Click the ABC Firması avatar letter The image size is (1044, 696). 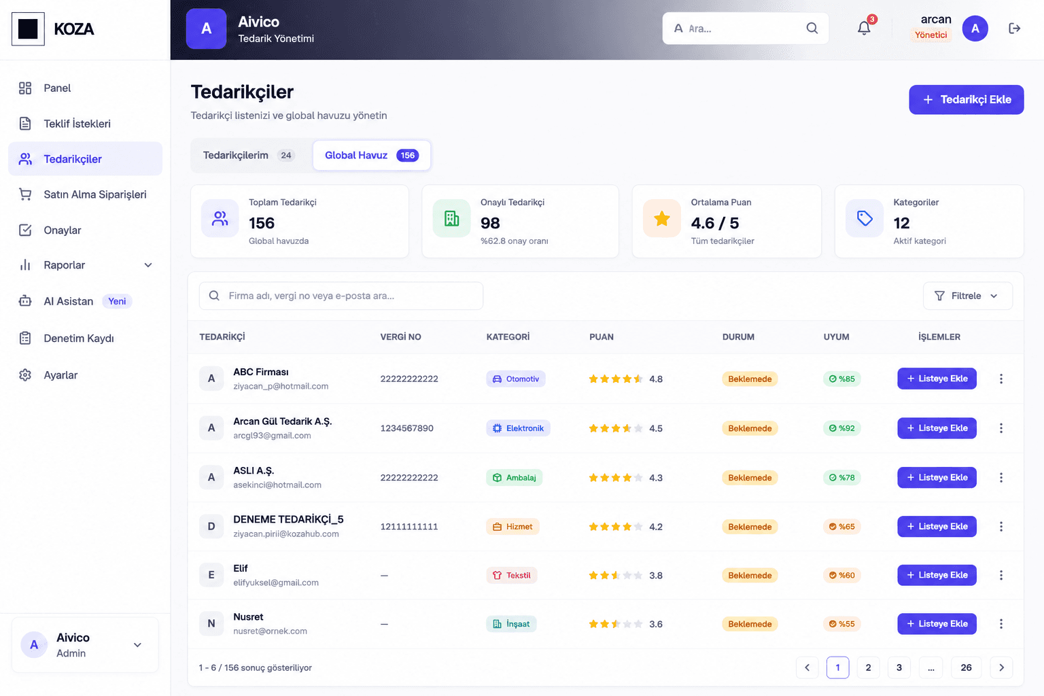(x=211, y=379)
